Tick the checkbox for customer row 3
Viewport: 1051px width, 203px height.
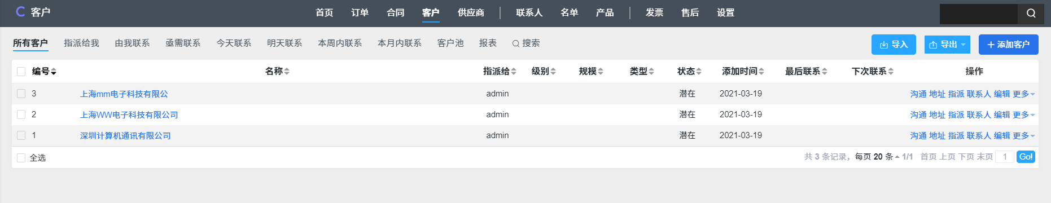21,94
